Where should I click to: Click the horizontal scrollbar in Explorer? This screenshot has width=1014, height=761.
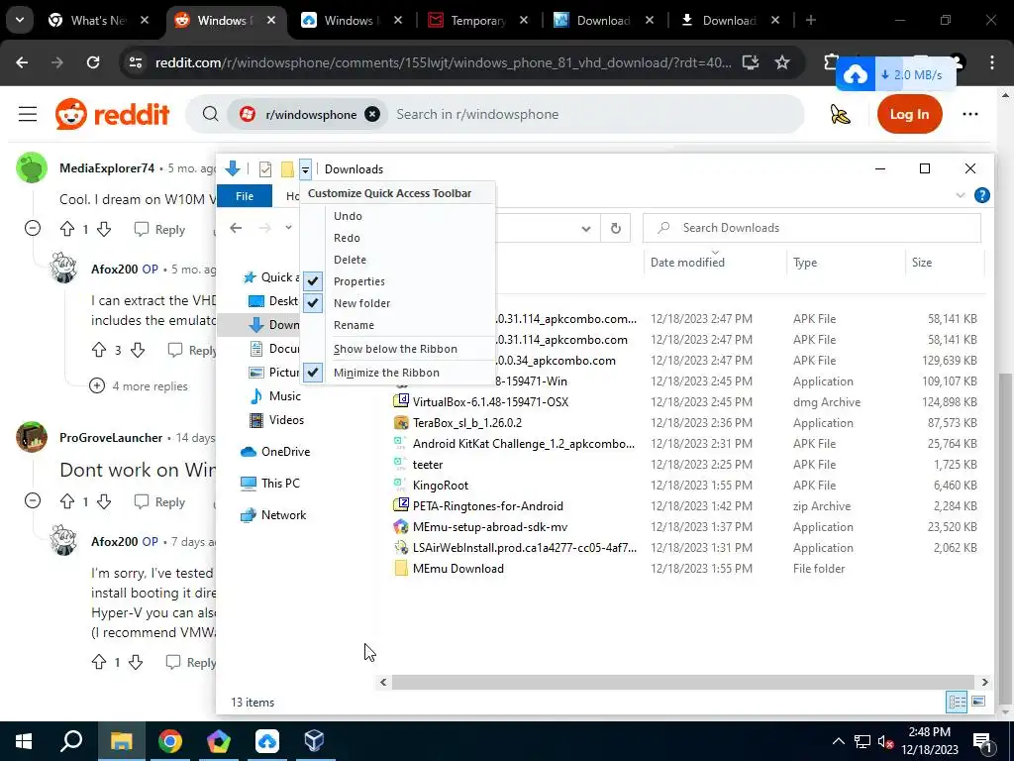(x=682, y=682)
